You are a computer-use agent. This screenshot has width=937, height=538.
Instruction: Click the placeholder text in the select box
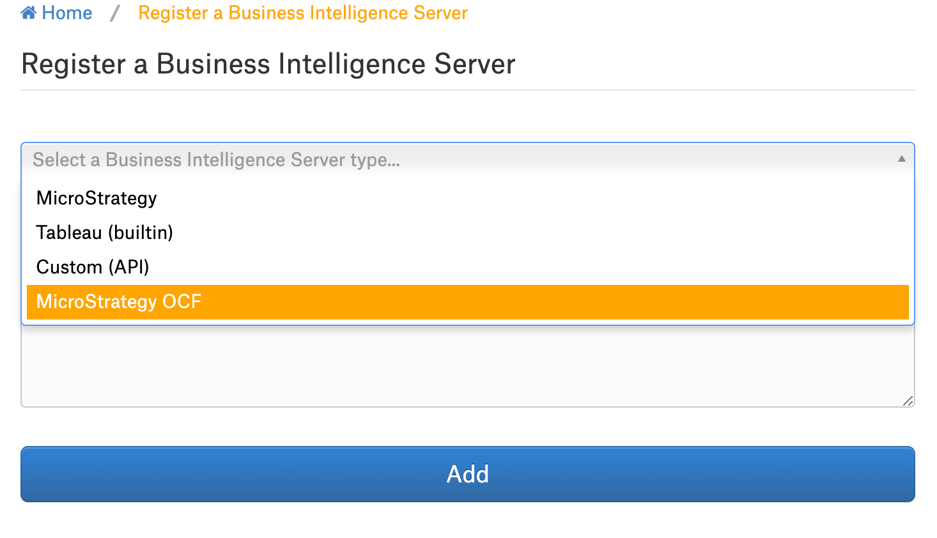click(216, 160)
